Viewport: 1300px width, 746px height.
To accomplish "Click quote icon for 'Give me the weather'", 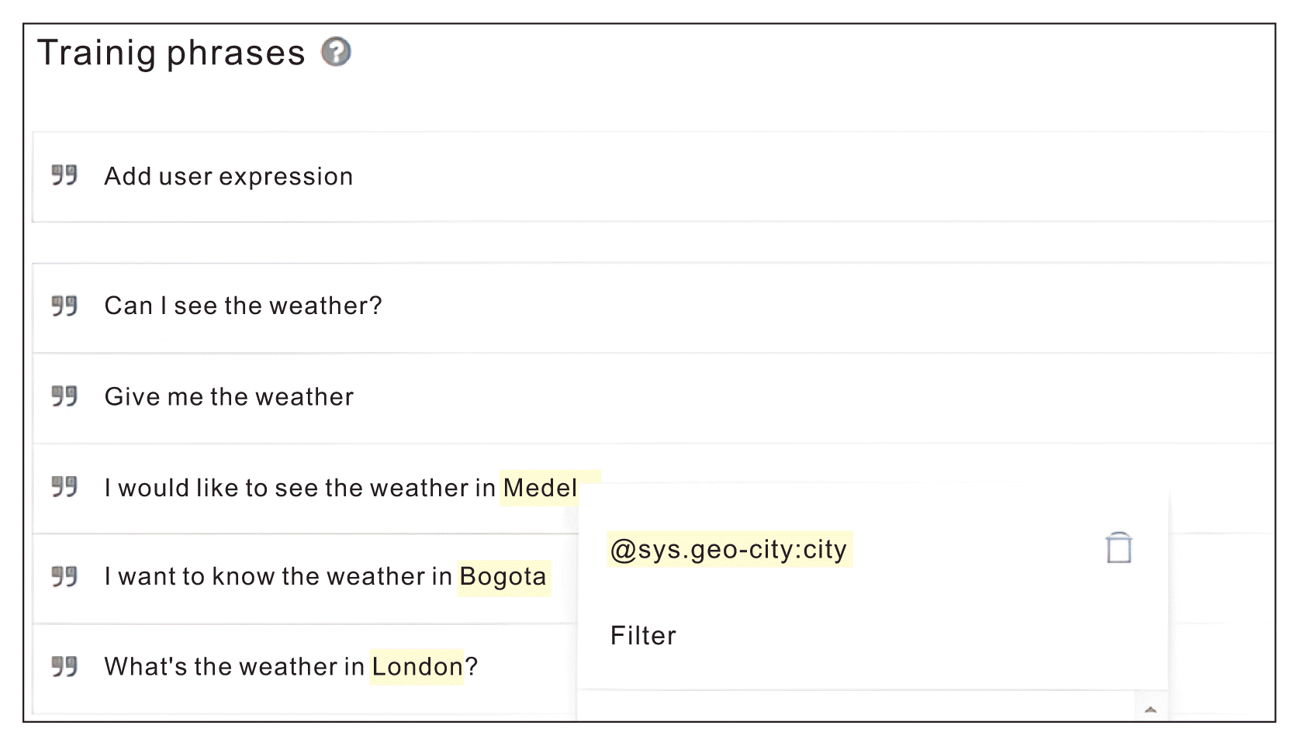I will pyautogui.click(x=64, y=396).
